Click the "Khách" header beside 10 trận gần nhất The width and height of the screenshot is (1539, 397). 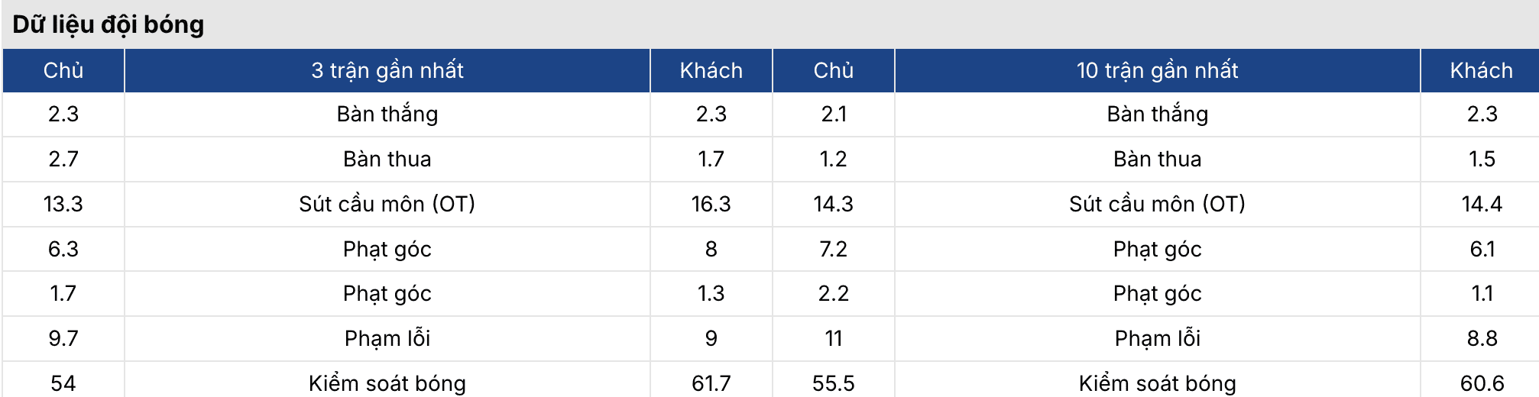[x=1481, y=70]
